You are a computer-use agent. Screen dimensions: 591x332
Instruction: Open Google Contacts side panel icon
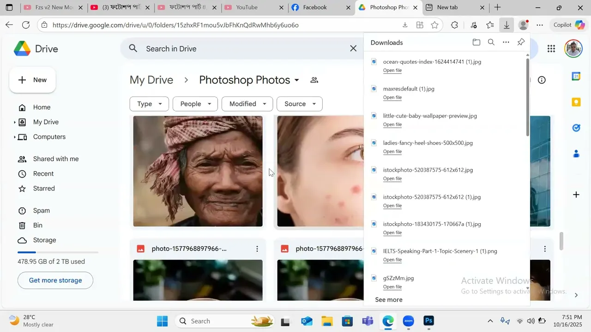tap(576, 154)
